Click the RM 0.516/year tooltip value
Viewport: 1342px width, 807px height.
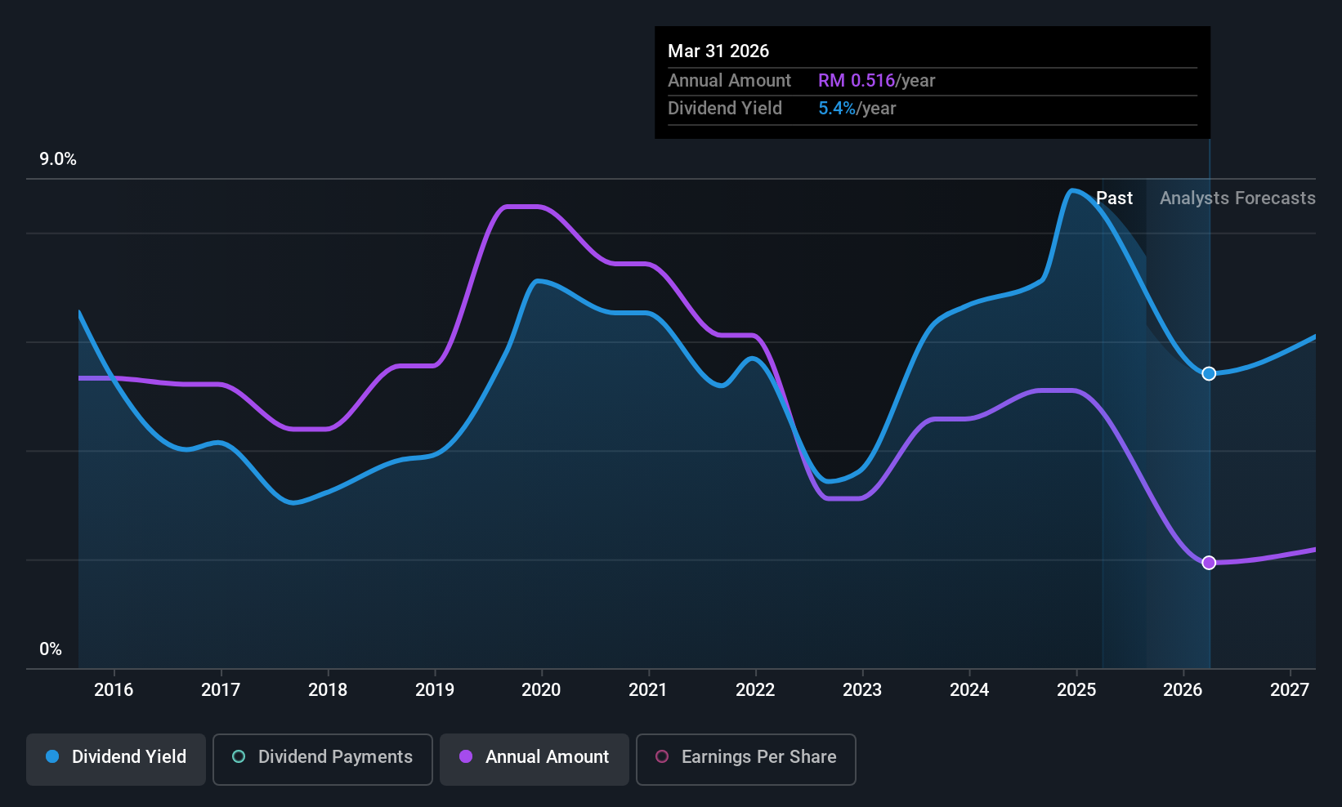(x=876, y=81)
